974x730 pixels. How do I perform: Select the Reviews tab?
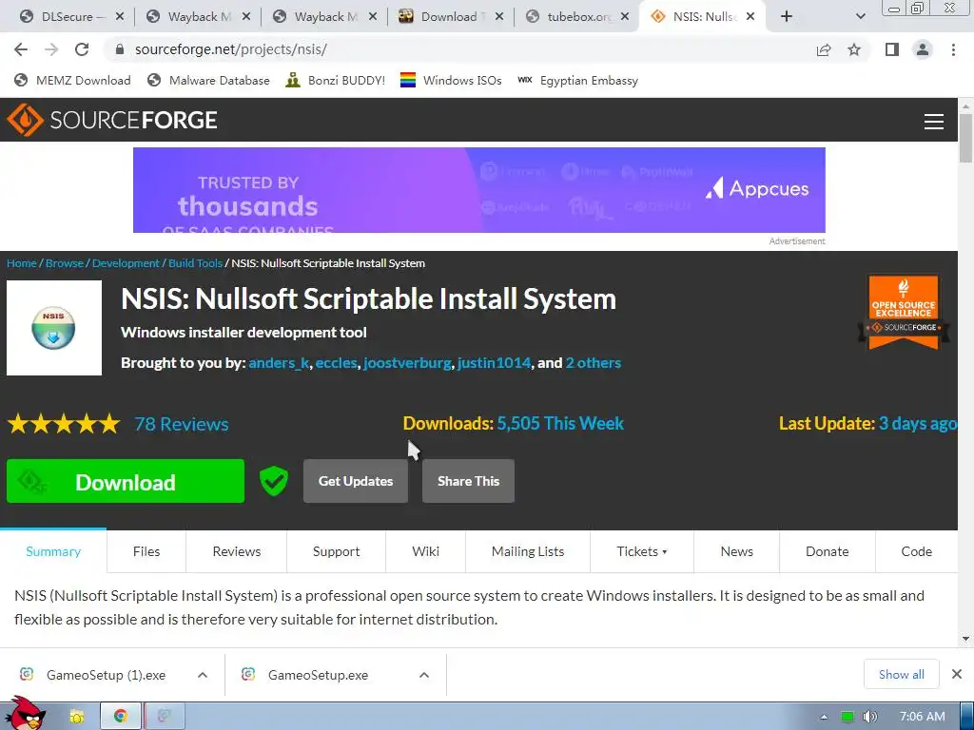click(x=237, y=551)
